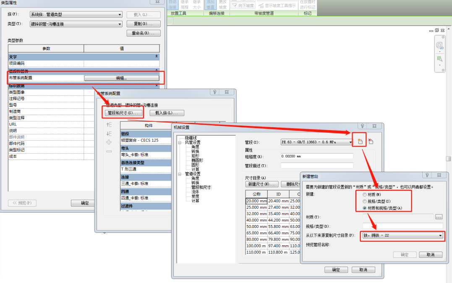Click the delete pipe segment icon
This screenshot has height=283, width=452.
point(371,141)
